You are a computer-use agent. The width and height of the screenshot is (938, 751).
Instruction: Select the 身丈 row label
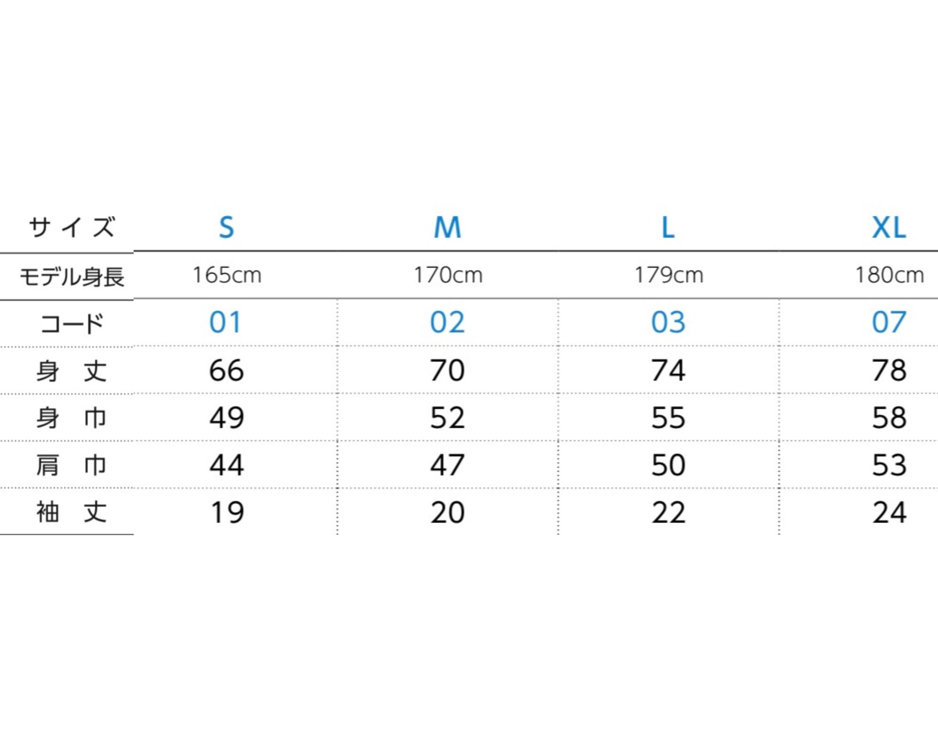point(72,371)
